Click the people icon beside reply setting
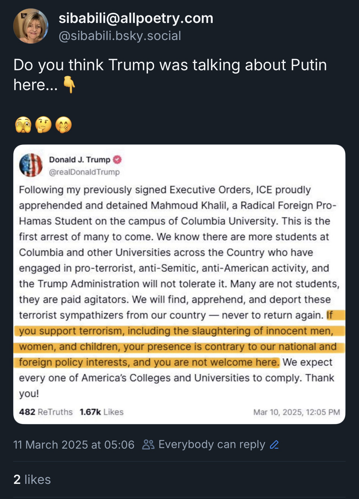Screen dimensions: 359x499 point(148,444)
